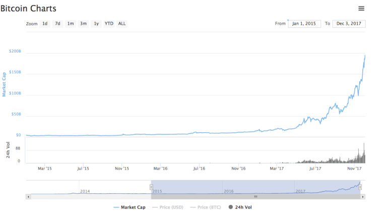Click the vertical Market Cap axis title
387x211 pixels.
(4, 84)
